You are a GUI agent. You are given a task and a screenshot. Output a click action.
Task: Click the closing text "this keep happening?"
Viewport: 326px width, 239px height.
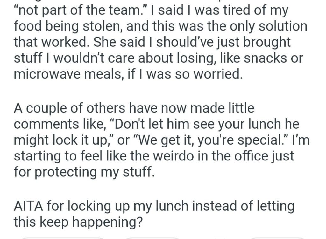click(77, 222)
